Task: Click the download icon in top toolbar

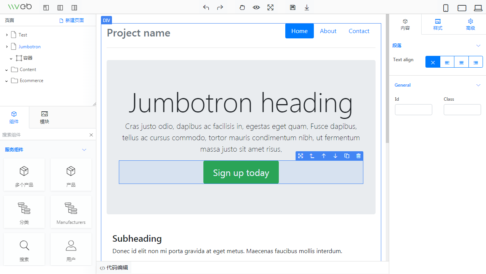Action: [307, 7]
